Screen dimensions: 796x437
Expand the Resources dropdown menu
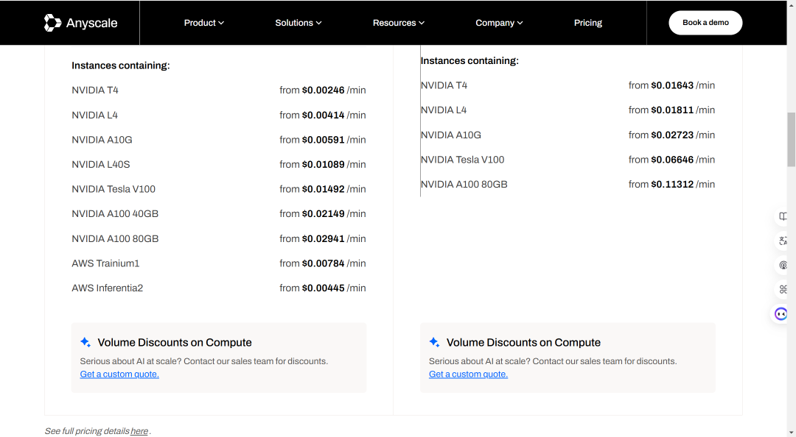pyautogui.click(x=399, y=23)
